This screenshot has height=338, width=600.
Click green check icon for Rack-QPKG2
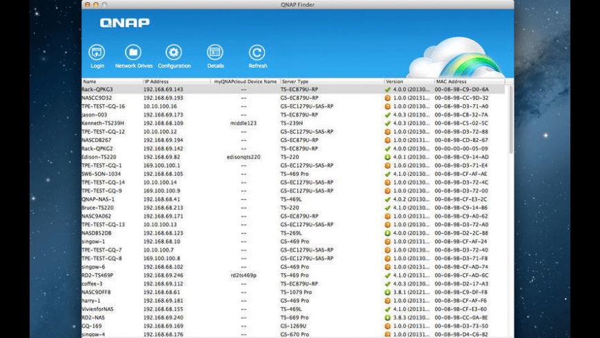(388, 148)
